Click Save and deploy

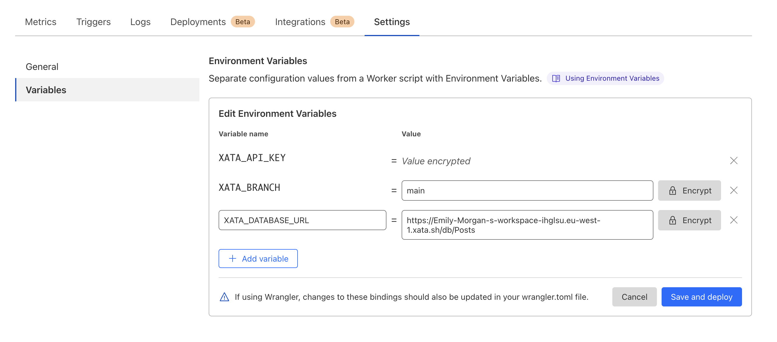pos(701,297)
